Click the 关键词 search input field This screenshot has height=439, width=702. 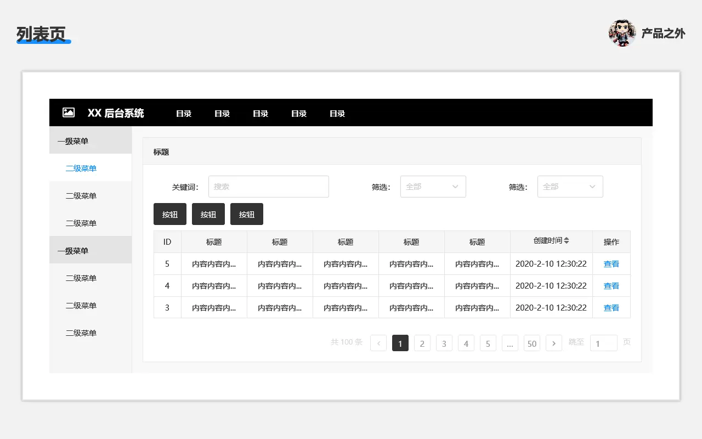coord(269,187)
